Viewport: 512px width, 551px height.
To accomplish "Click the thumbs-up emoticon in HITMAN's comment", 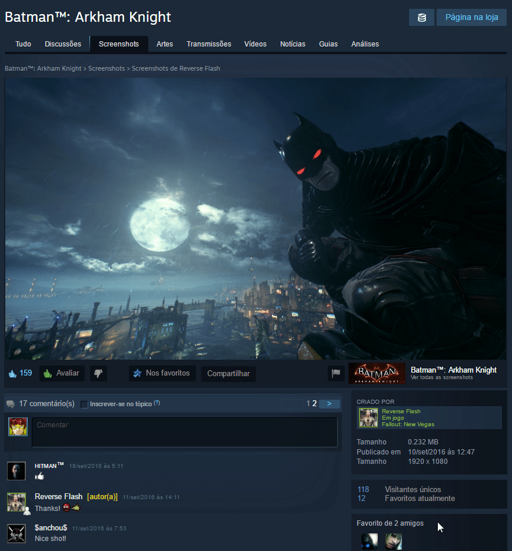I will tap(39, 476).
